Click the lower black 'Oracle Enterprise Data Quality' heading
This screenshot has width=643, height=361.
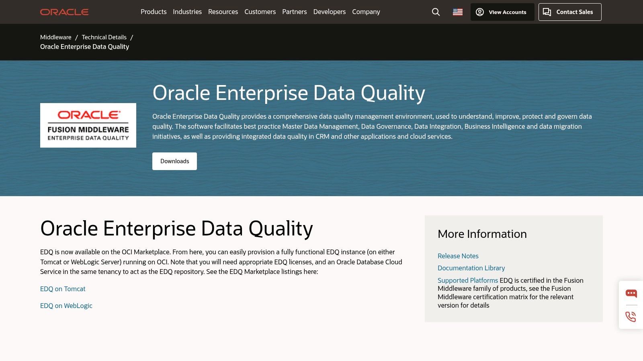pyautogui.click(x=176, y=229)
